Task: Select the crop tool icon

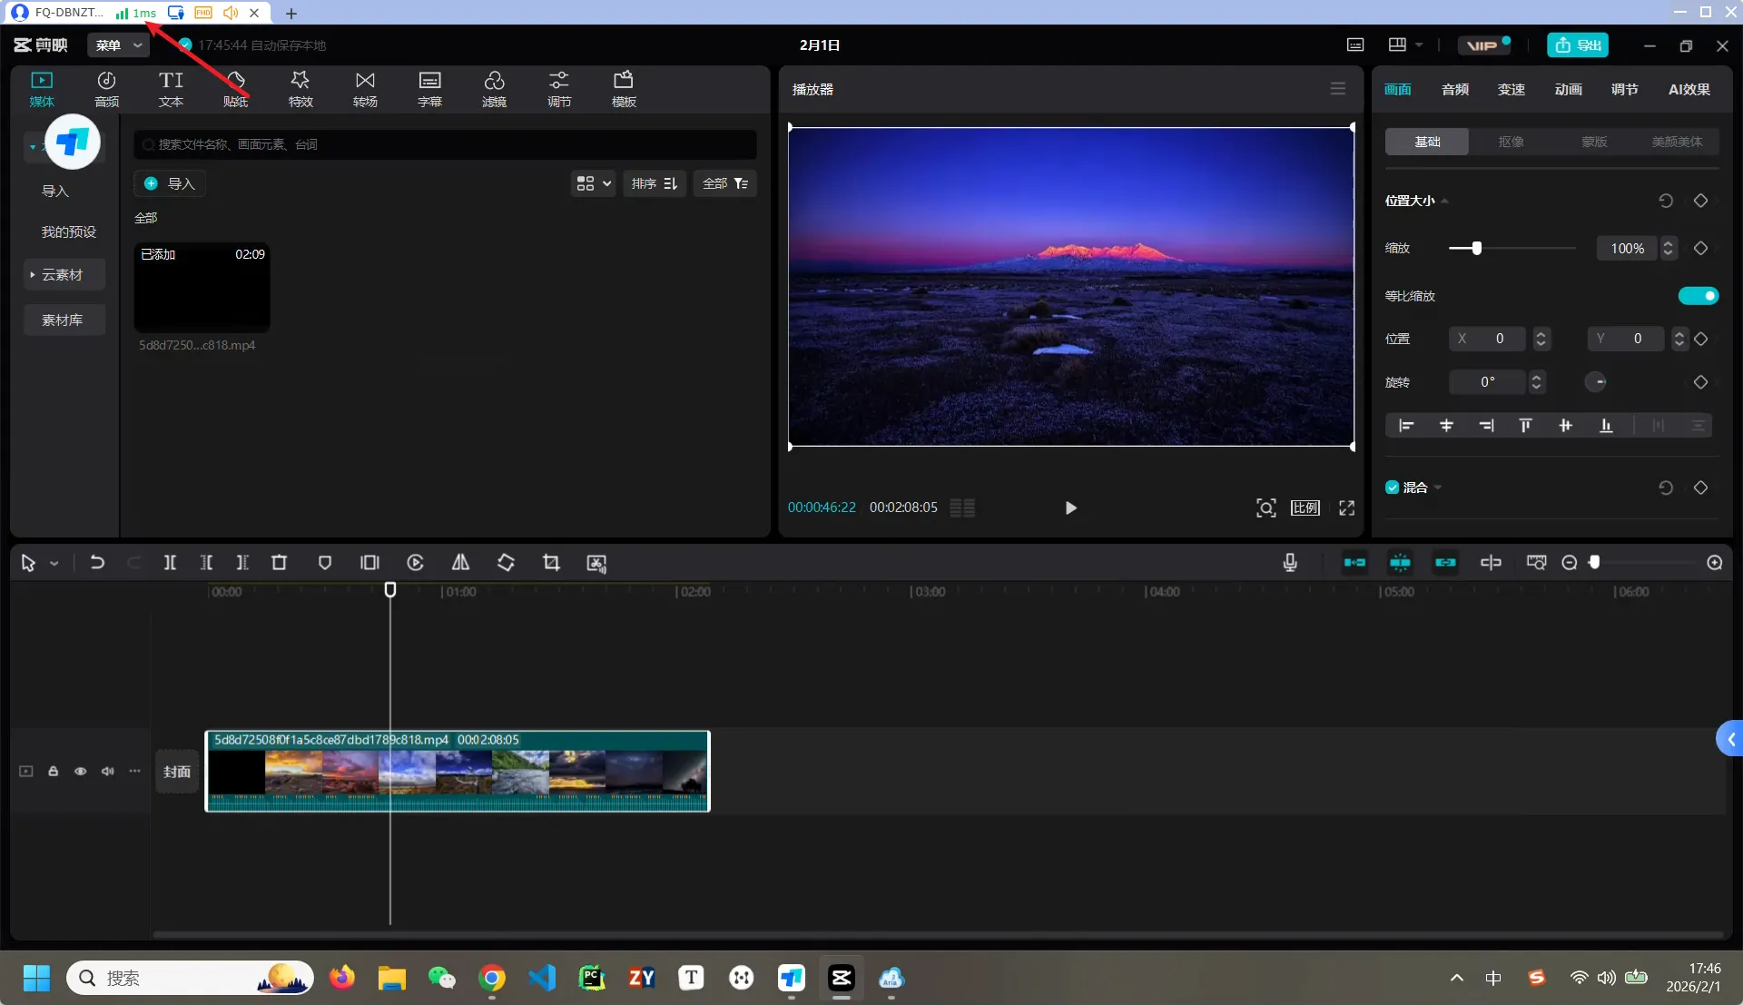Action: [x=551, y=563]
